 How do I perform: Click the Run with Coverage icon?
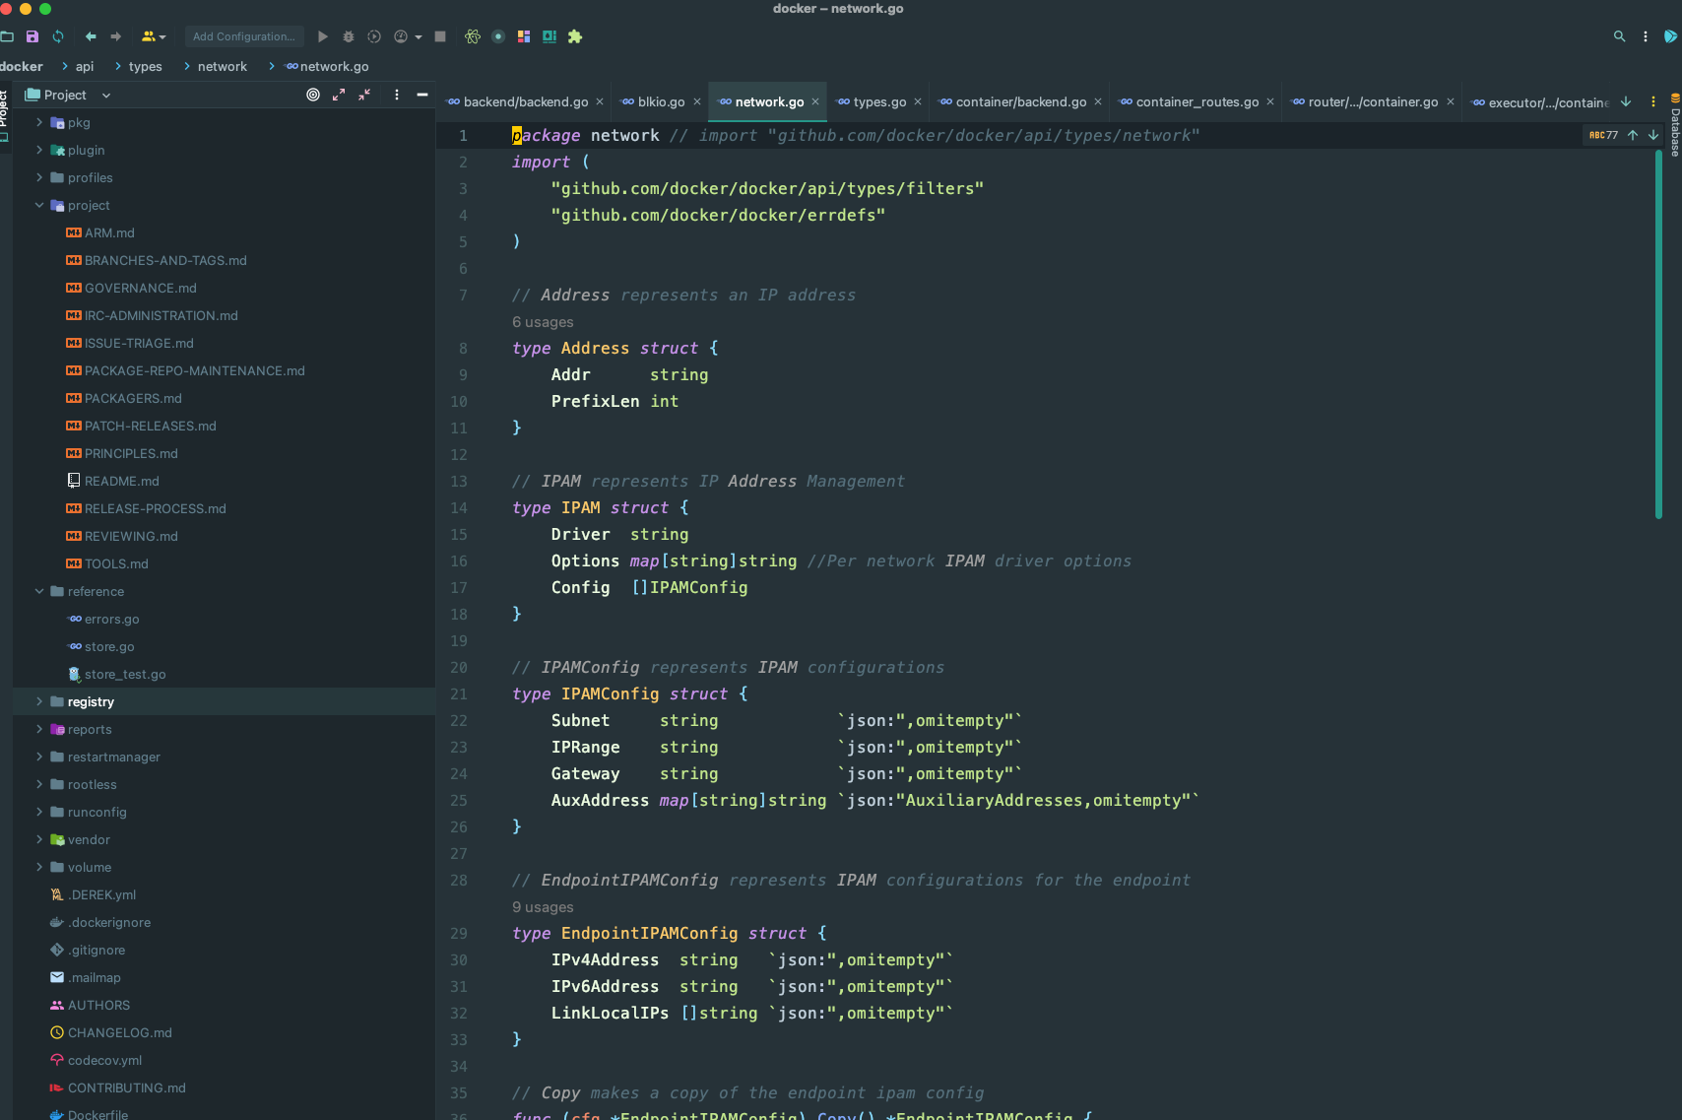click(374, 36)
